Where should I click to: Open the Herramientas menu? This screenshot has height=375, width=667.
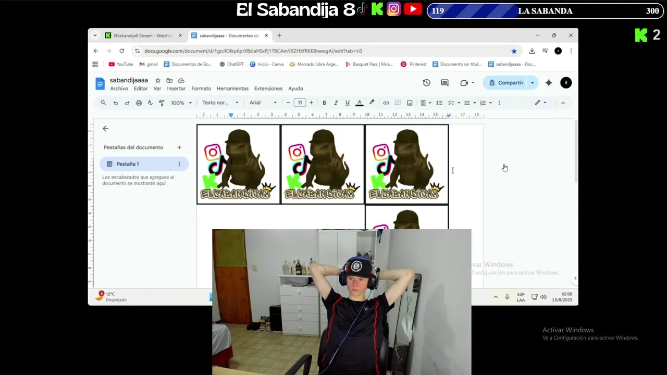click(232, 89)
